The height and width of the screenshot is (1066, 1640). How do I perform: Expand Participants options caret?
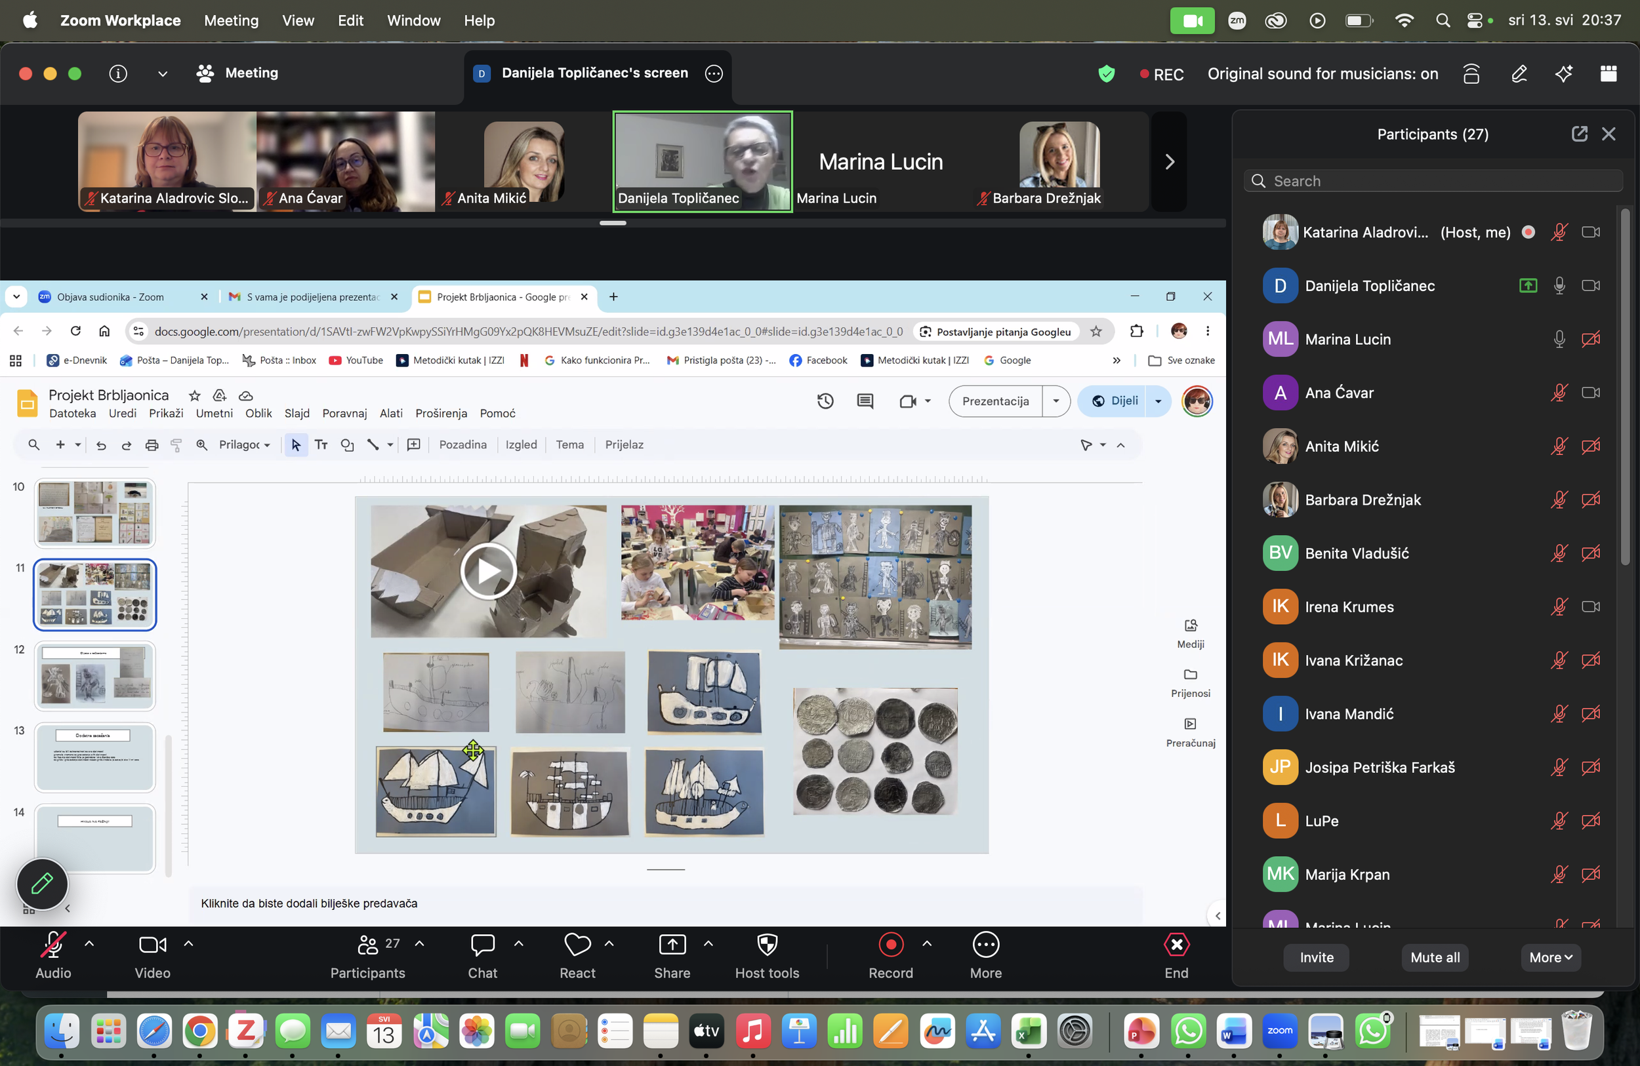419,943
